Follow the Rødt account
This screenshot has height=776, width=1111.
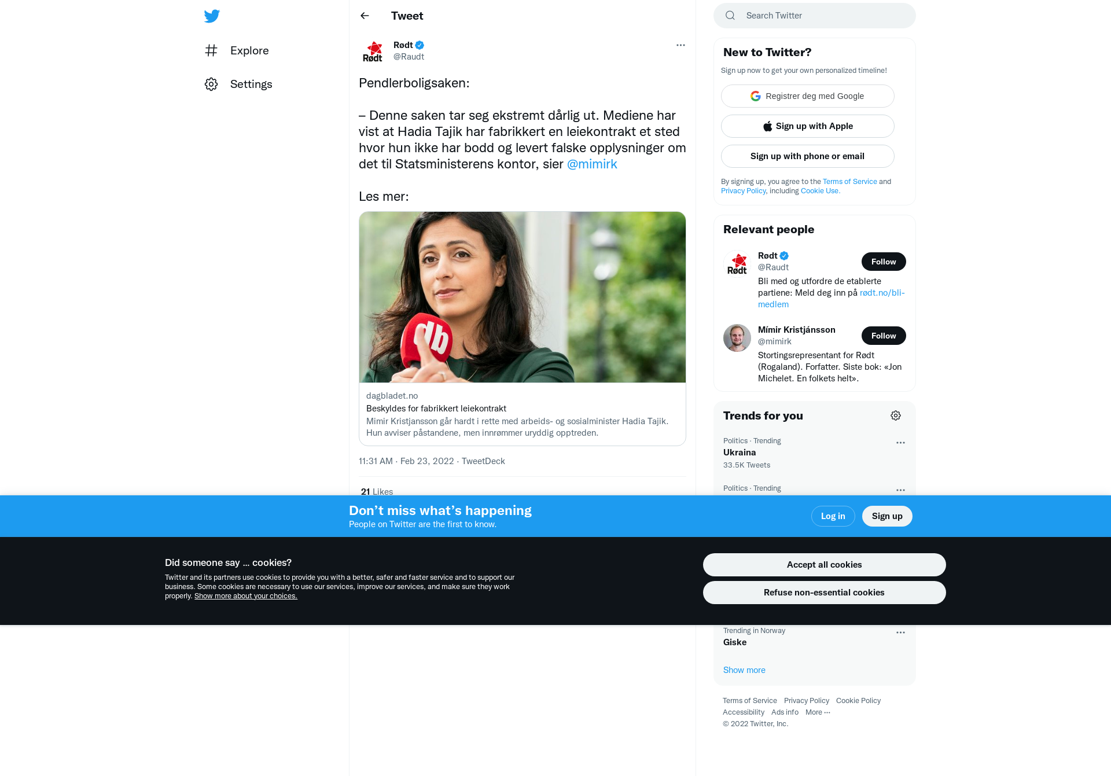click(x=884, y=262)
